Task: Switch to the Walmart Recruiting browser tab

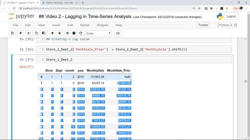Action: pyautogui.click(x=60, y=3)
